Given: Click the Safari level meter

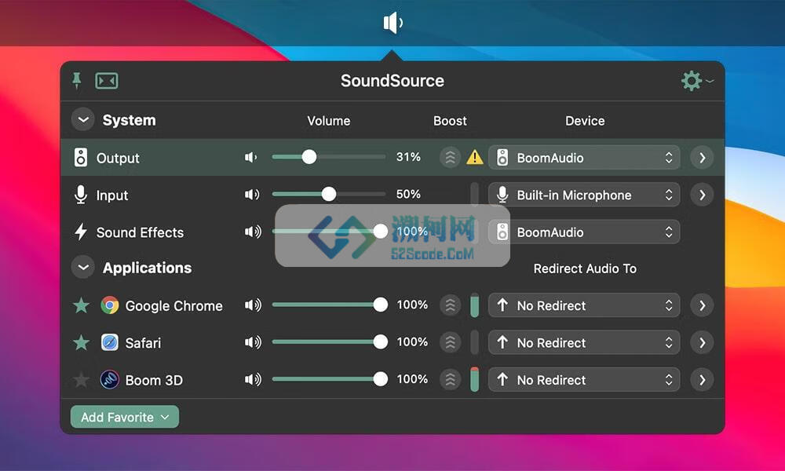Looking at the screenshot, I should coord(474,342).
